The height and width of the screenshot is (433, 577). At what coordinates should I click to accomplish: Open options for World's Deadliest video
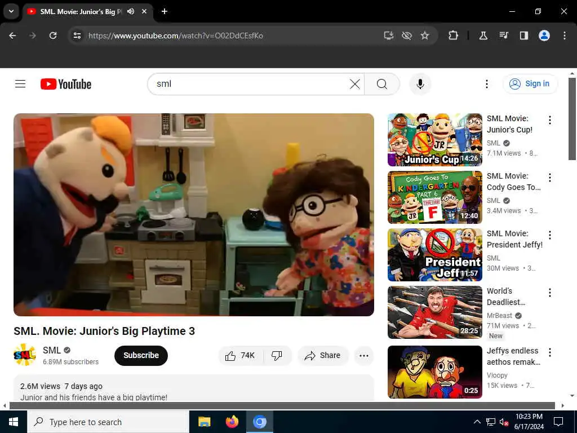tap(550, 293)
